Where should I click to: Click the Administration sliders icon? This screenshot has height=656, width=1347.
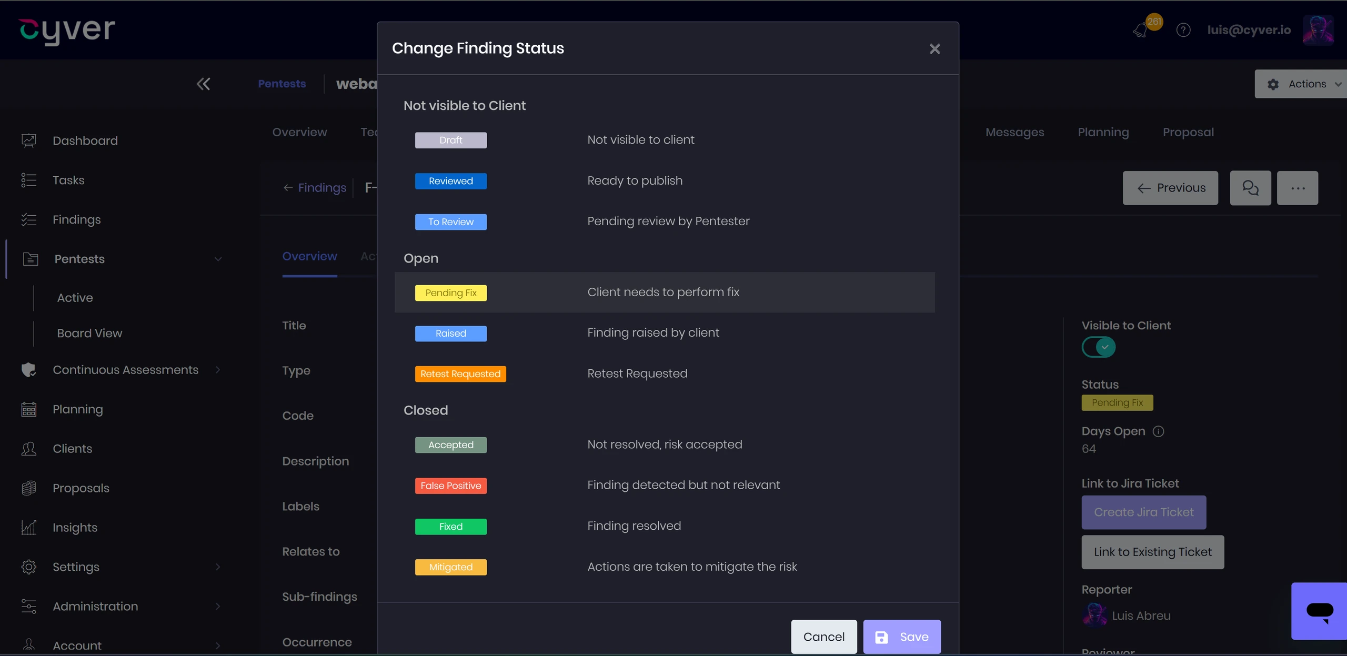[29, 607]
